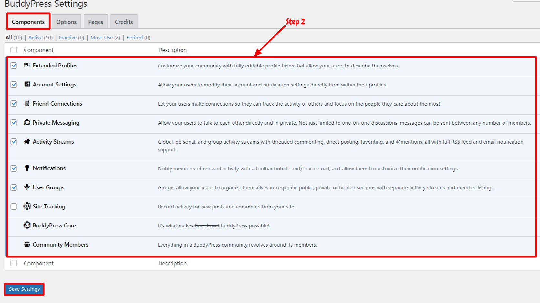
Task: Click the Extended Profiles label
Action: pyautogui.click(x=55, y=66)
